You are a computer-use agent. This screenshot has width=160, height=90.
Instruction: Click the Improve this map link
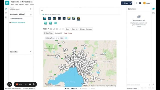tap(111, 86)
